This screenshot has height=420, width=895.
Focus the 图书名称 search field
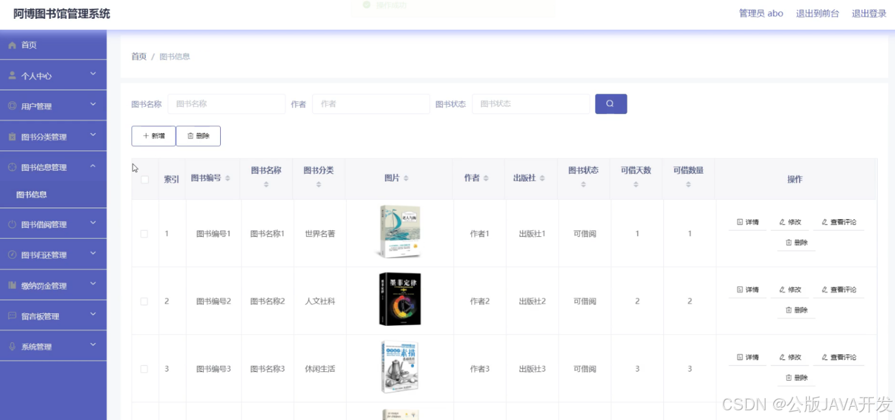226,104
